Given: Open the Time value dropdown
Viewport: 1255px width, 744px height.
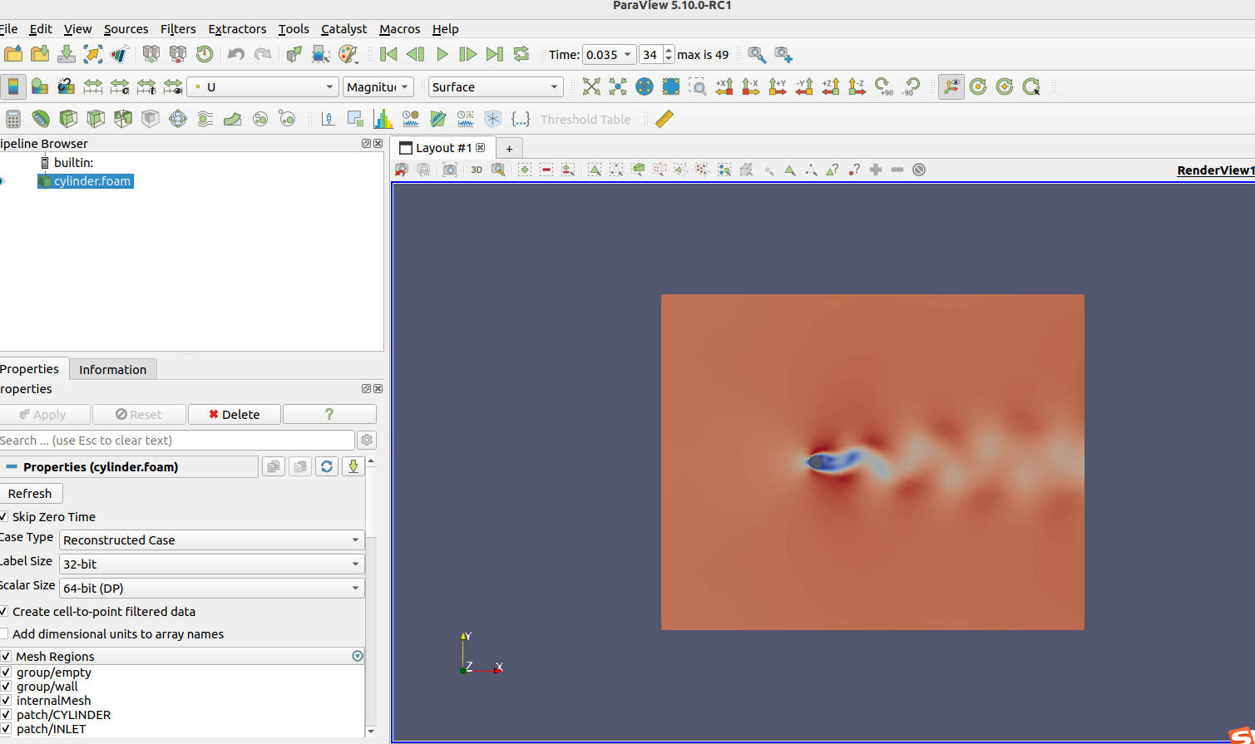Looking at the screenshot, I should coord(609,55).
